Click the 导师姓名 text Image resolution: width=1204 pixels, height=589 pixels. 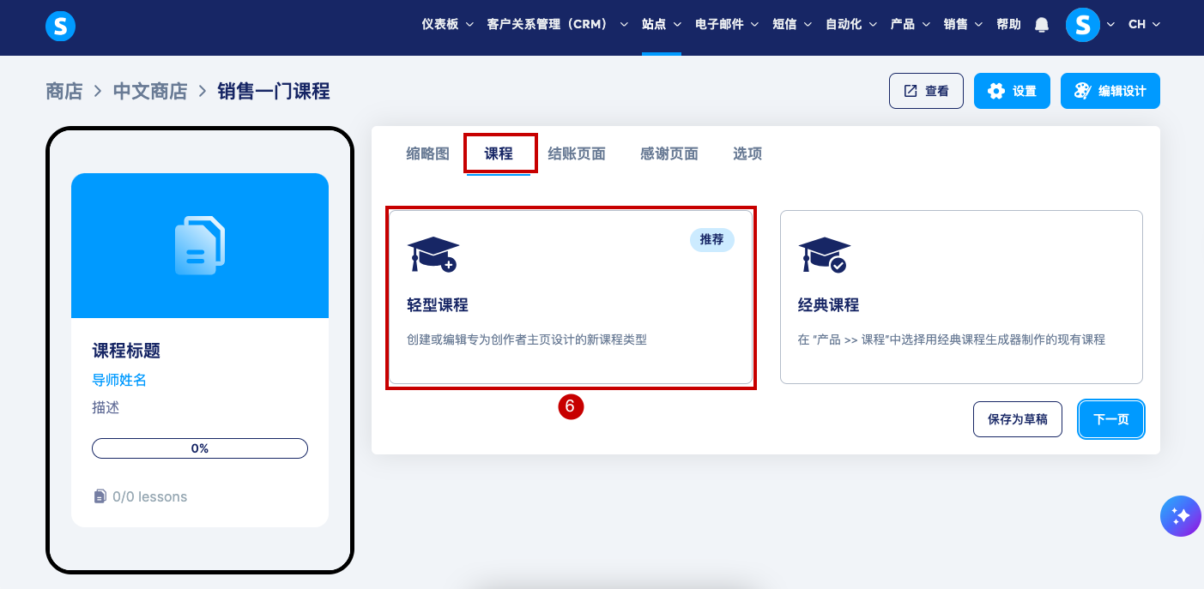pyautogui.click(x=119, y=380)
